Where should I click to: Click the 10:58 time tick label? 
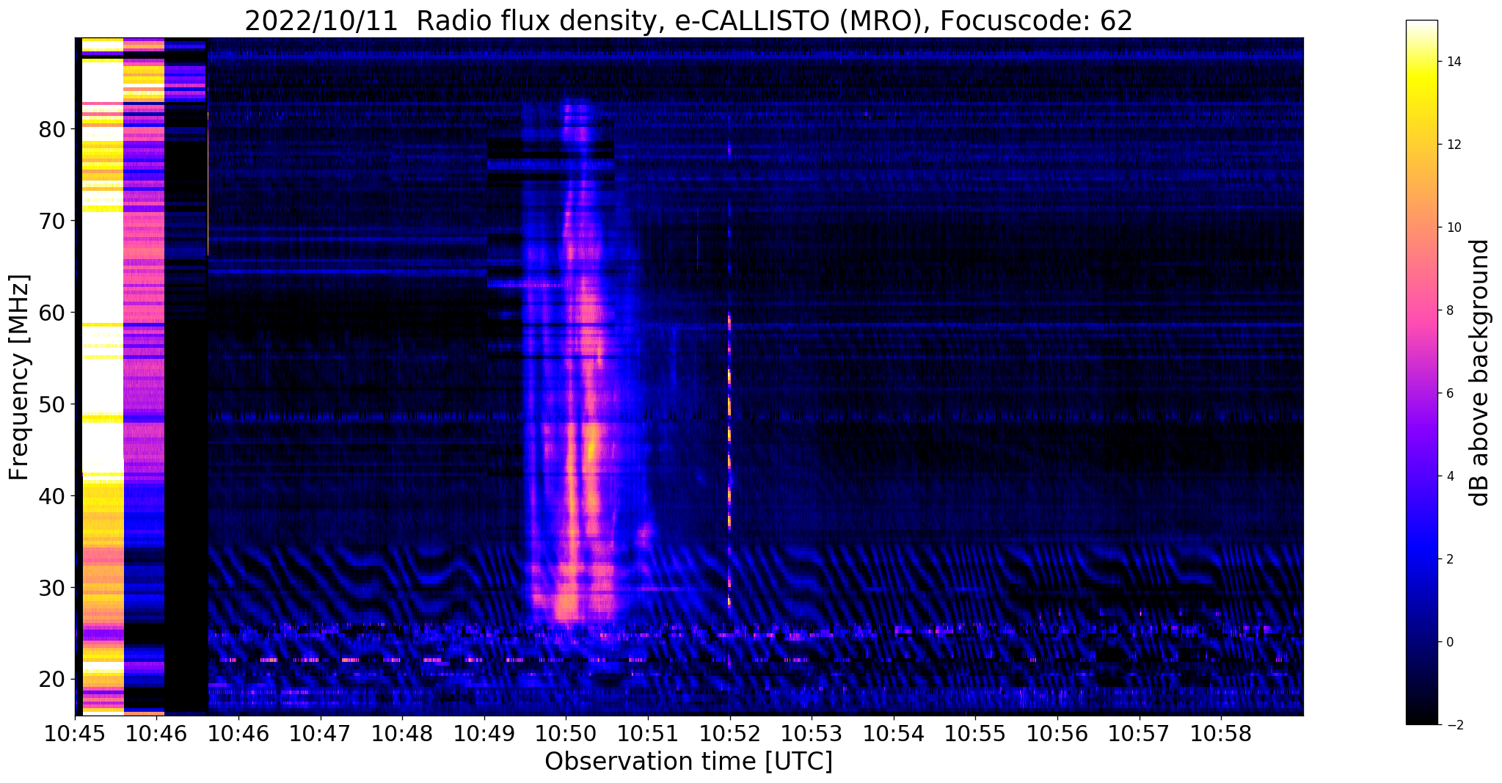(x=1221, y=733)
